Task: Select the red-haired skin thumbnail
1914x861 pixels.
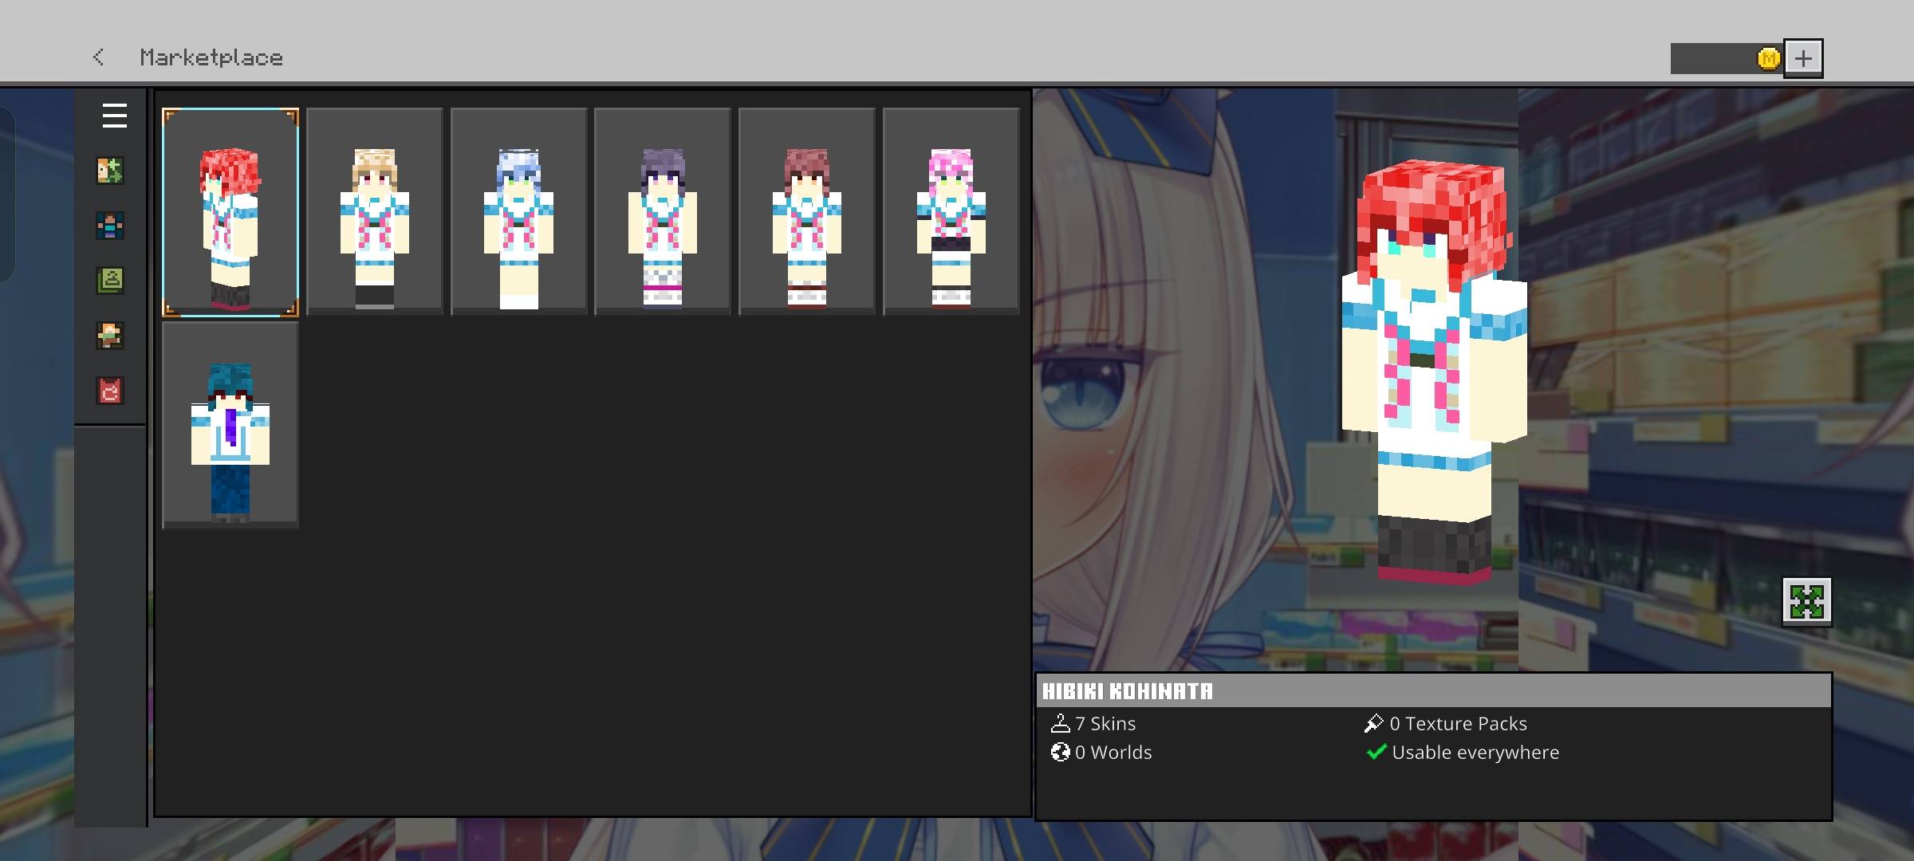Action: pos(230,212)
